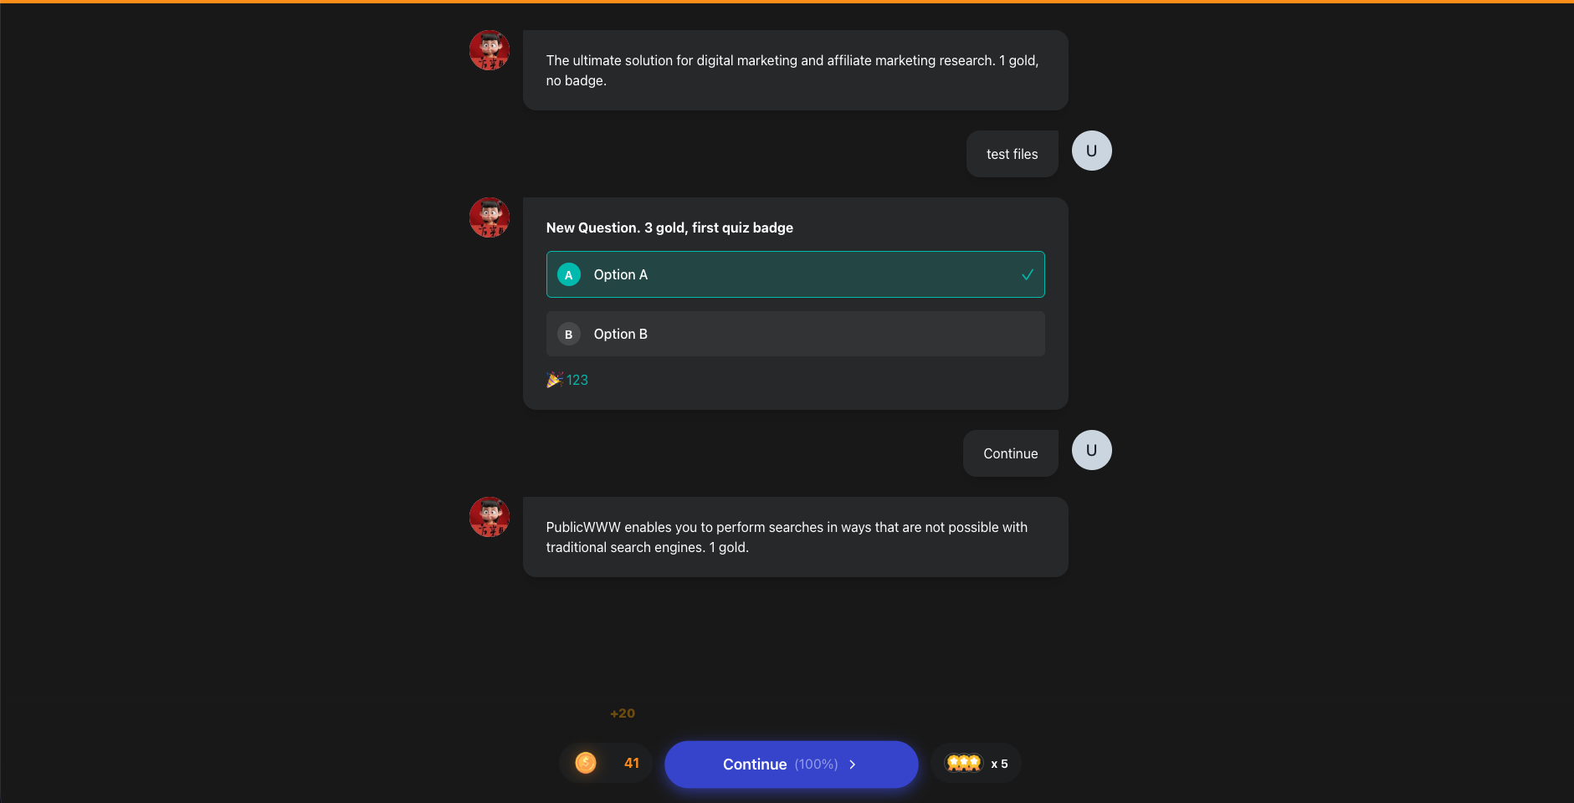Click the circular 'A' letter badge
The image size is (1574, 803).
tap(569, 274)
